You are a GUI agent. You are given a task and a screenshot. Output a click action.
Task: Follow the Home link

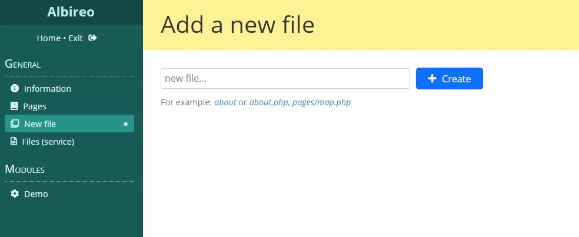tap(48, 38)
